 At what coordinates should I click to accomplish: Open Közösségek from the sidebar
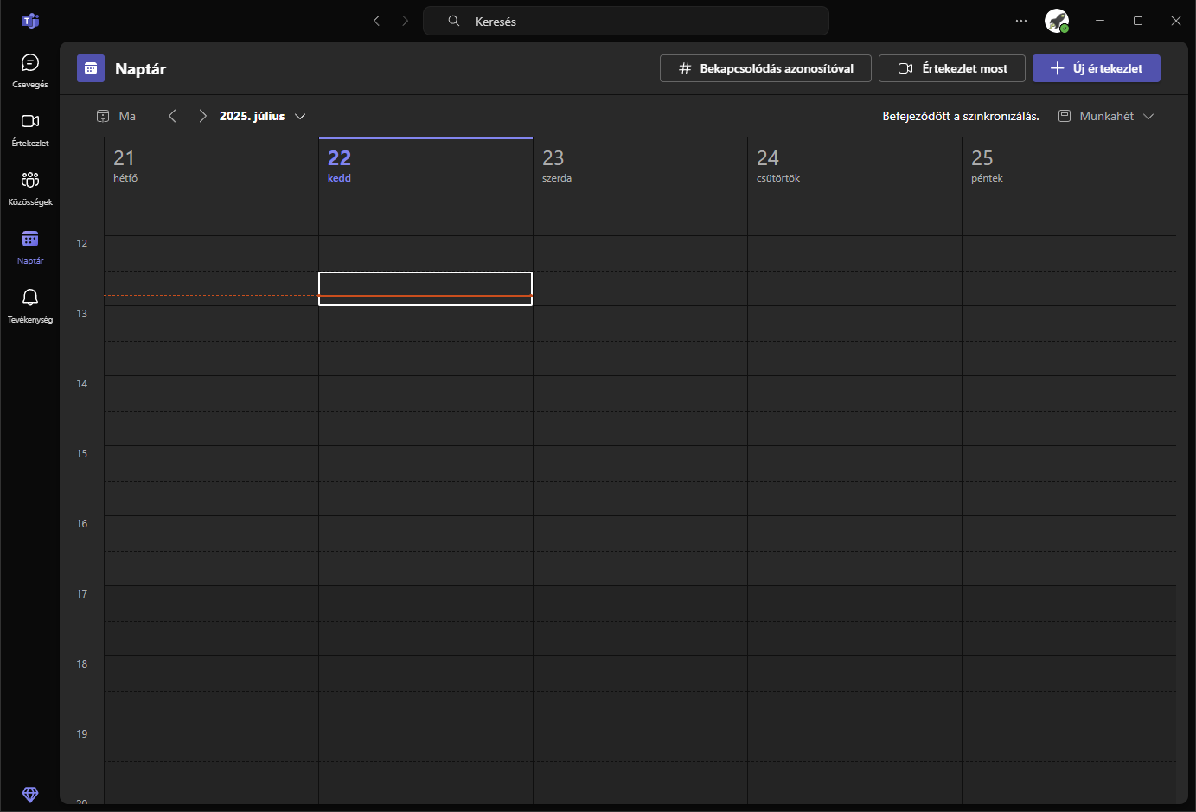(30, 185)
